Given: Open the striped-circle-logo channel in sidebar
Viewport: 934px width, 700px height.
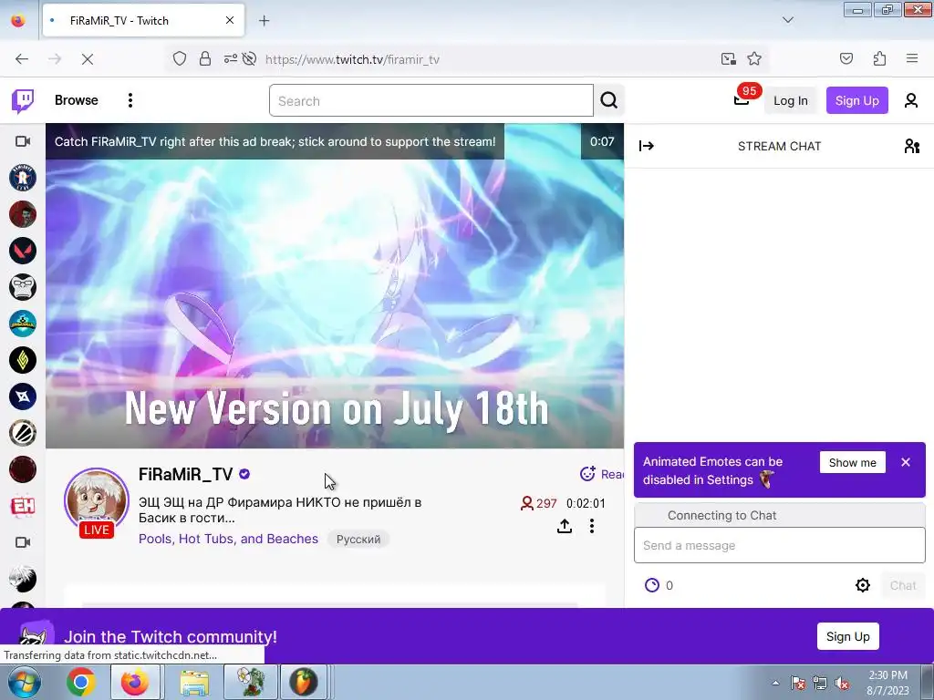Looking at the screenshot, I should [x=23, y=433].
